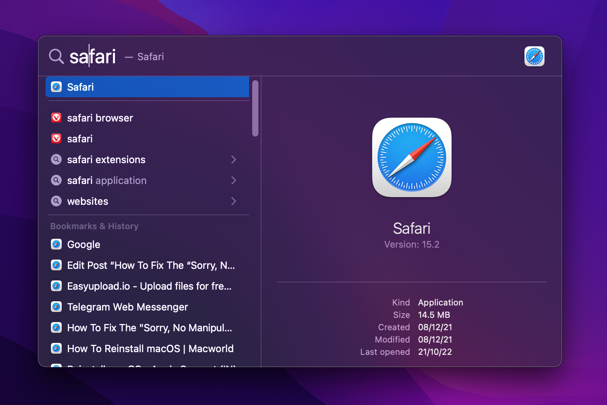Open Easyupload.io history entry
Viewport: 607px width, 405px height.
point(147,286)
